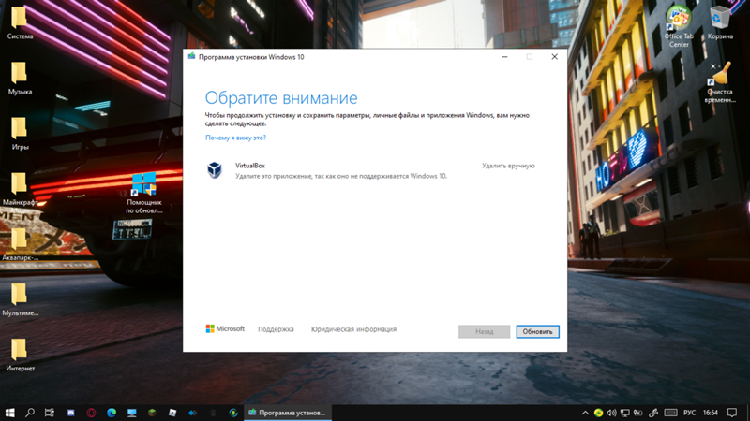The height and width of the screenshot is (421, 750).
Task: Launch Microsoft Edge from the taskbar
Action: (112, 413)
